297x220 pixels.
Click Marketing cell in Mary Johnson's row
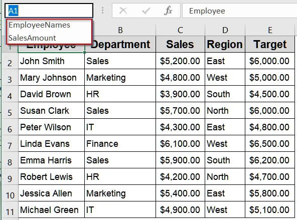point(120,77)
